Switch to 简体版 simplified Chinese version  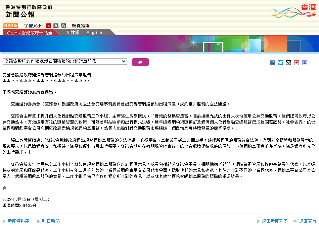[73, 32]
